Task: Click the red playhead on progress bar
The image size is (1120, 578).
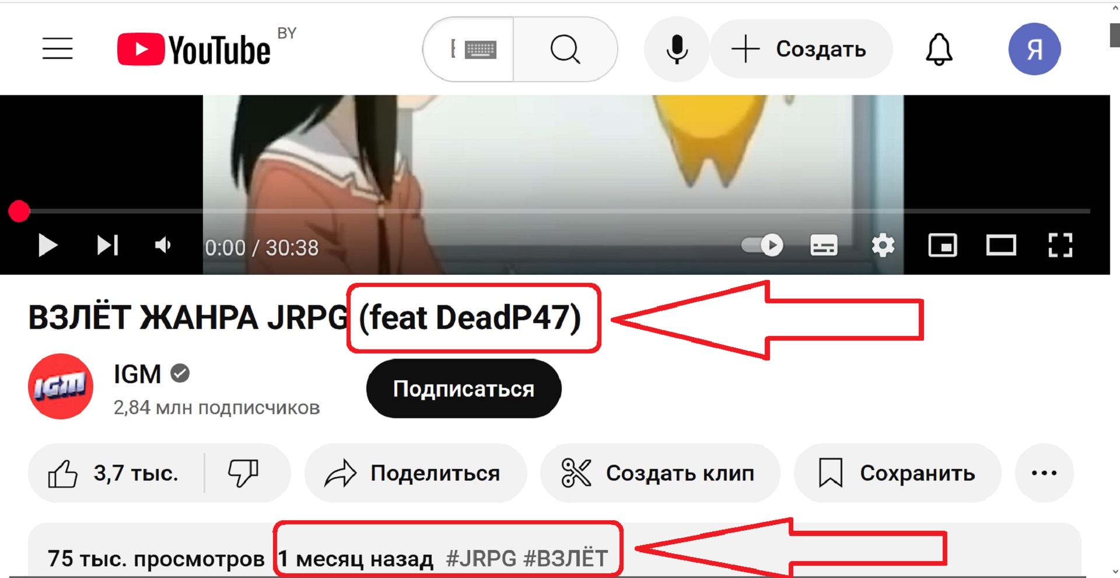Action: pos(19,211)
